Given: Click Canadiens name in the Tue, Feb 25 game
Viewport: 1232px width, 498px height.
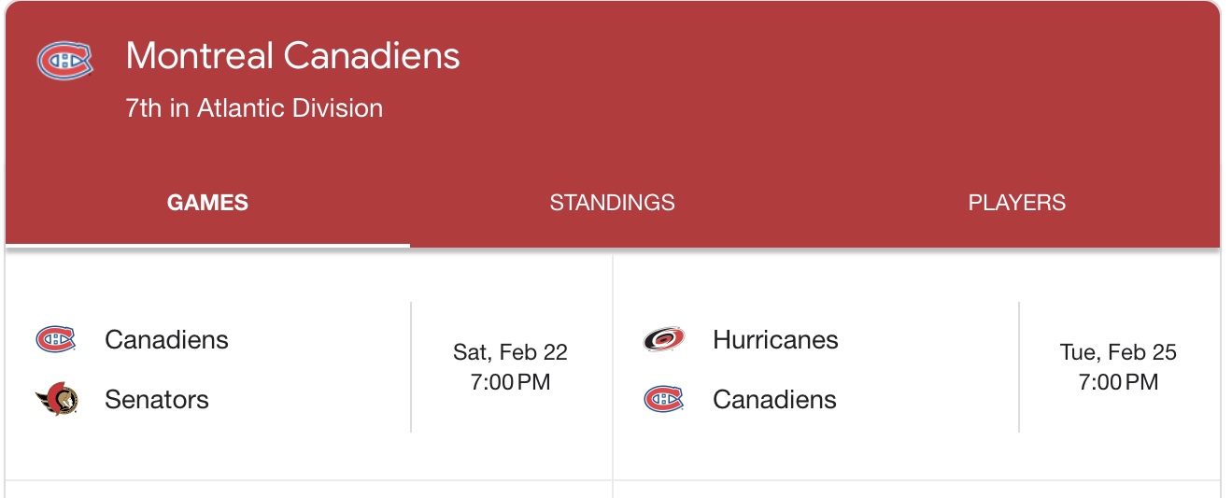Looking at the screenshot, I should [x=774, y=400].
